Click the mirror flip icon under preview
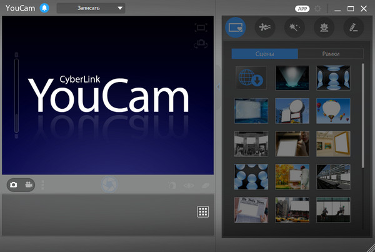The width and height of the screenshot is (375, 252). [189, 186]
